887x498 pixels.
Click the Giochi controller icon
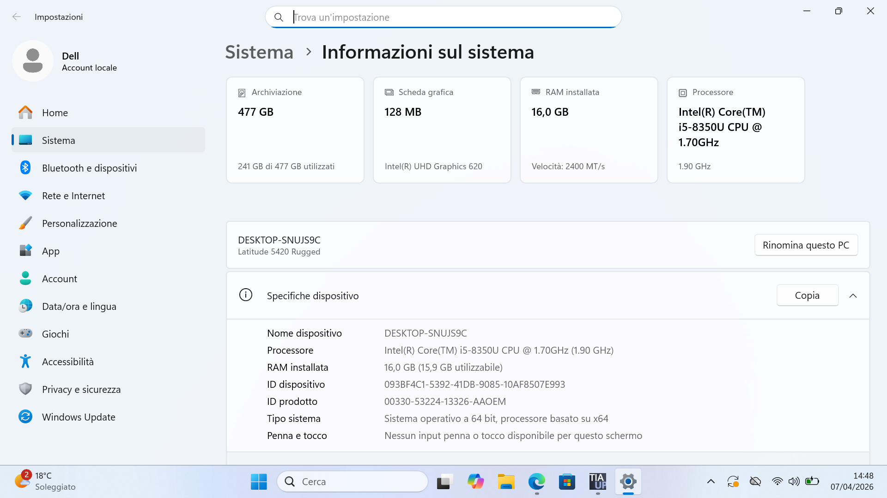click(25, 333)
